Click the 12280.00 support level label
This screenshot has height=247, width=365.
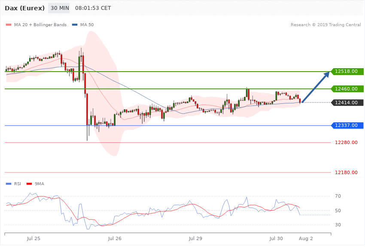coord(346,142)
